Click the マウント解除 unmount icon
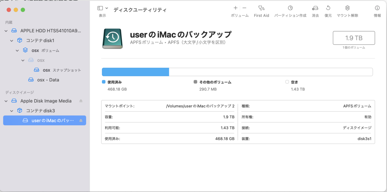The image size is (387, 192). 347,8
